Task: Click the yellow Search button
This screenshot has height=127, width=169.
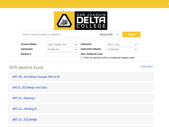Action: pos(131,35)
